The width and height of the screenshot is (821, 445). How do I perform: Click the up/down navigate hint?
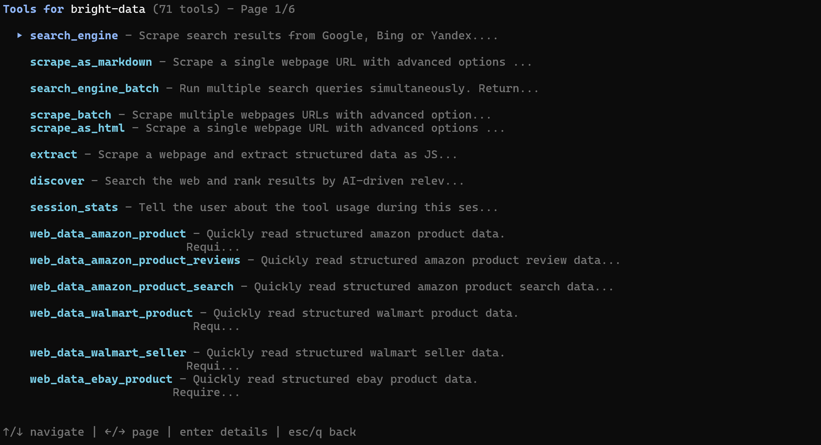coord(44,432)
